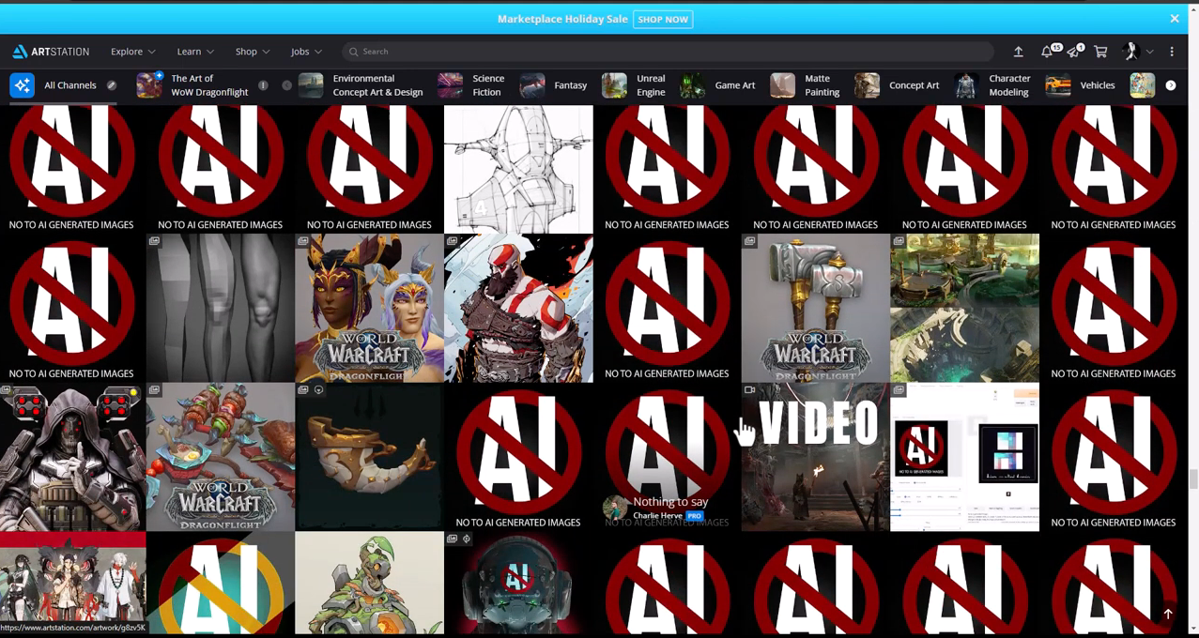Close the Marketplace Holiday Sale banner
Viewport: 1199px width, 638px height.
coord(1174,19)
